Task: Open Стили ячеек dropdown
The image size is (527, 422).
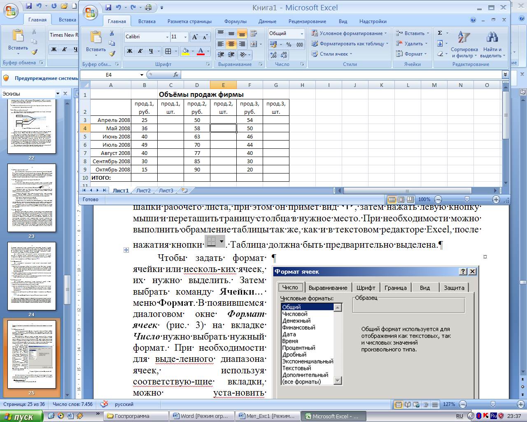Action: pyautogui.click(x=332, y=54)
